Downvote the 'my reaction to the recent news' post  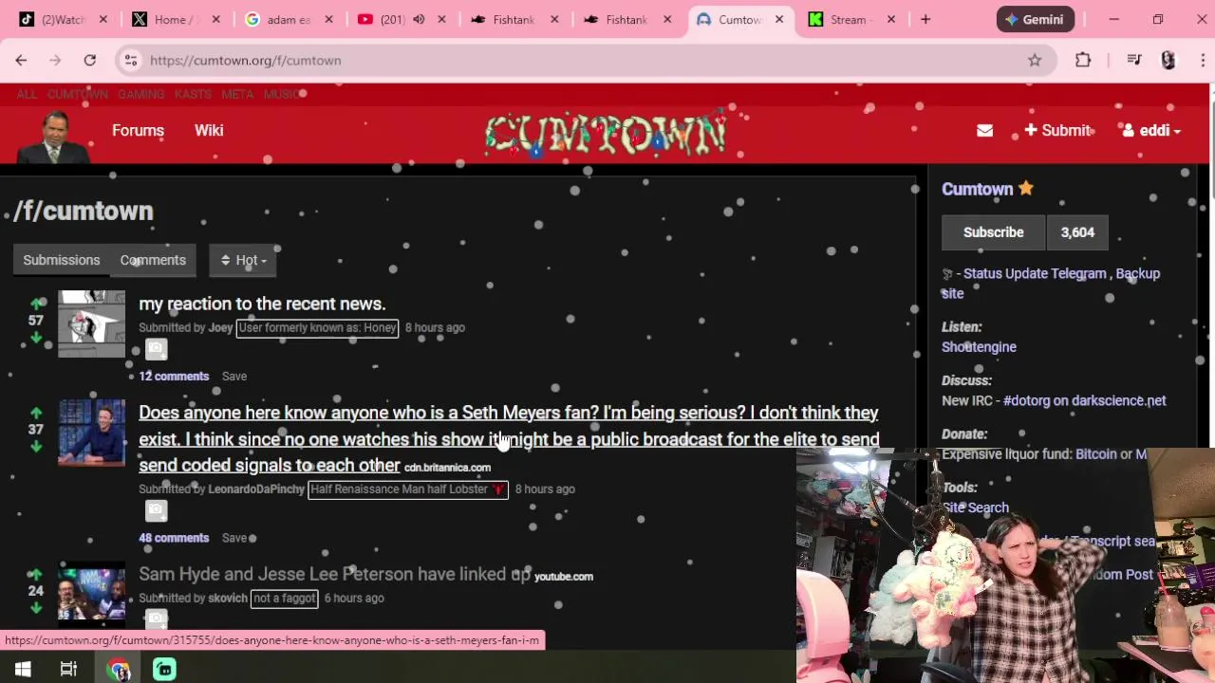pos(36,337)
